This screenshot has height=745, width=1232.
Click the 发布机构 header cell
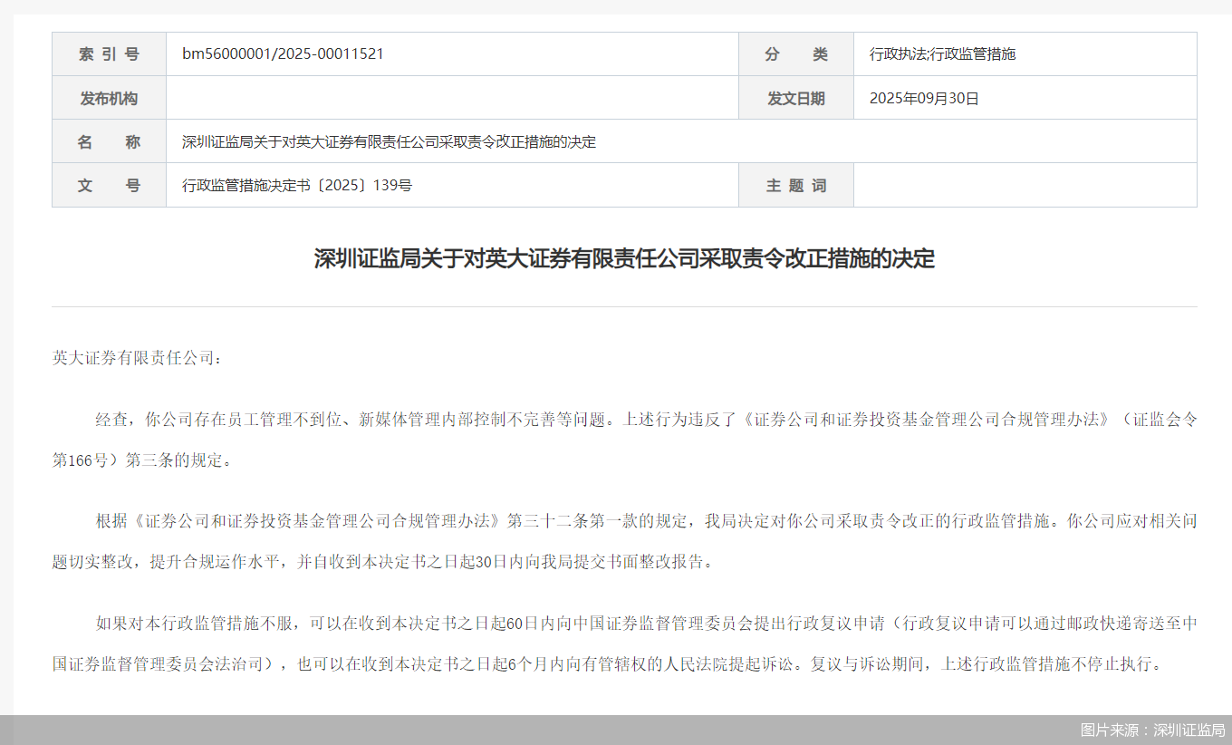point(109,97)
